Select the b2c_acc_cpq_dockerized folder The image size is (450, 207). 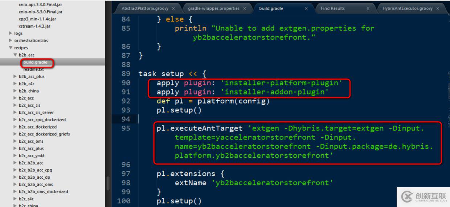point(42,120)
